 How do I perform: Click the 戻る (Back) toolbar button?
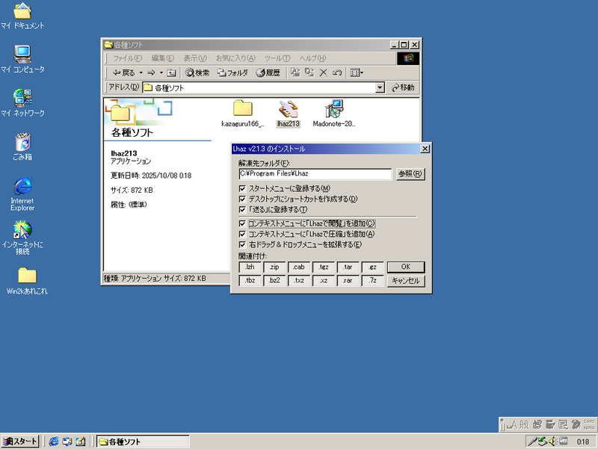click(124, 72)
